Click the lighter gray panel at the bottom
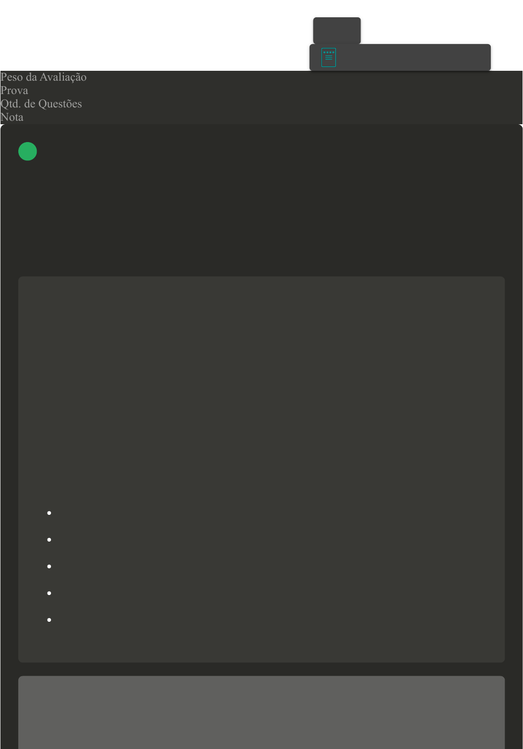This screenshot has height=749, width=523. tap(261, 712)
